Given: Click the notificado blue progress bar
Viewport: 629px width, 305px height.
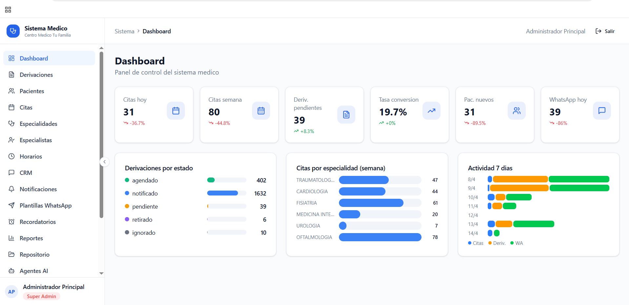Looking at the screenshot, I should point(223,193).
